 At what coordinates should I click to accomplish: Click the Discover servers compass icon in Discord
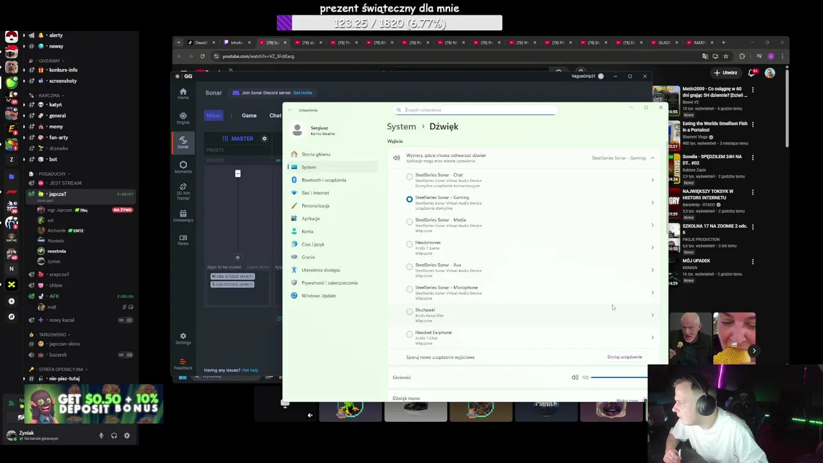[11, 316]
